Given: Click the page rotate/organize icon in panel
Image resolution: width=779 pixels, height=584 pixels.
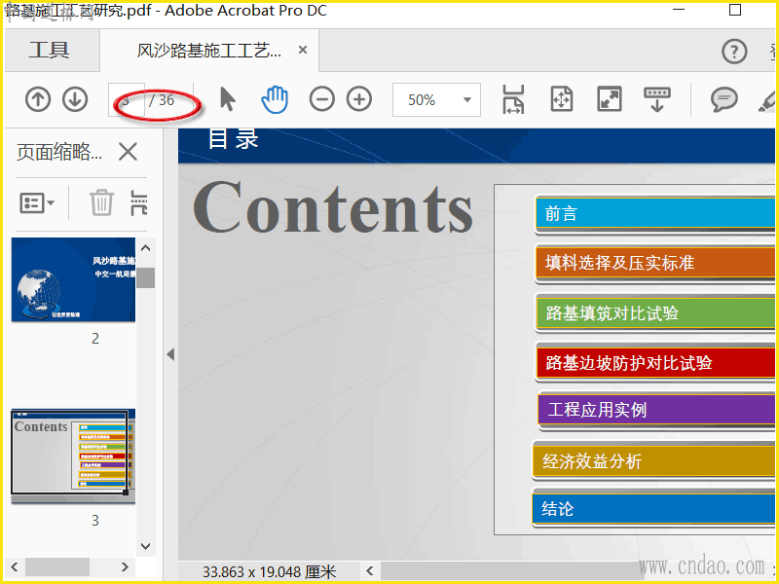Looking at the screenshot, I should click(x=138, y=202).
